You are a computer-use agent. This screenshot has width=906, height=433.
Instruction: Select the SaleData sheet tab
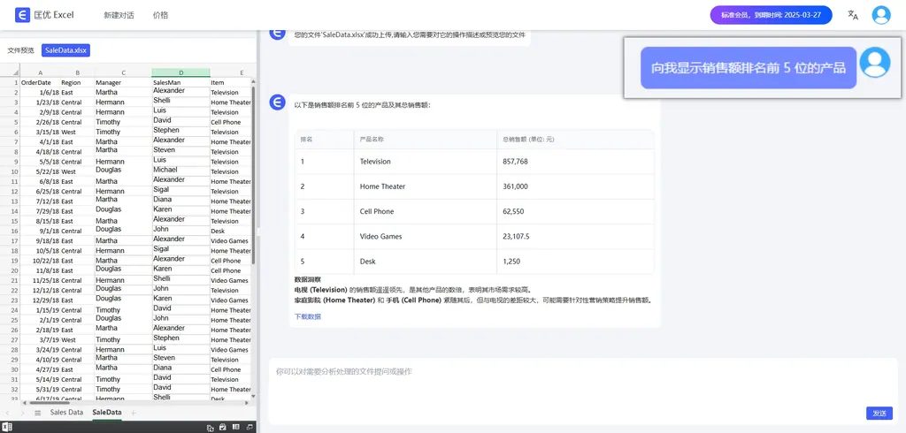pos(107,413)
